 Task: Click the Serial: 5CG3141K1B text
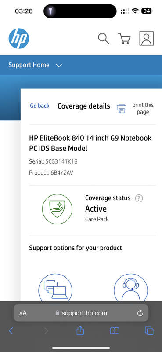53,161
